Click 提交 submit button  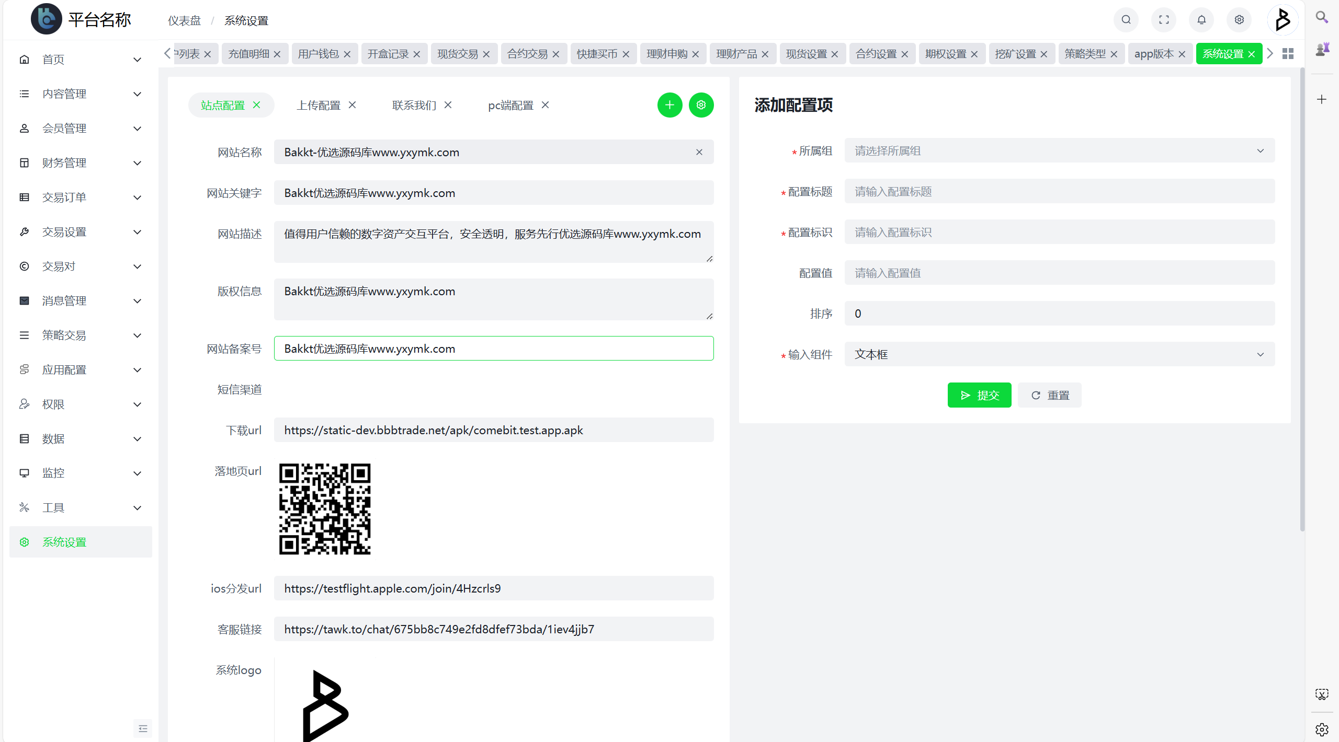[980, 395]
